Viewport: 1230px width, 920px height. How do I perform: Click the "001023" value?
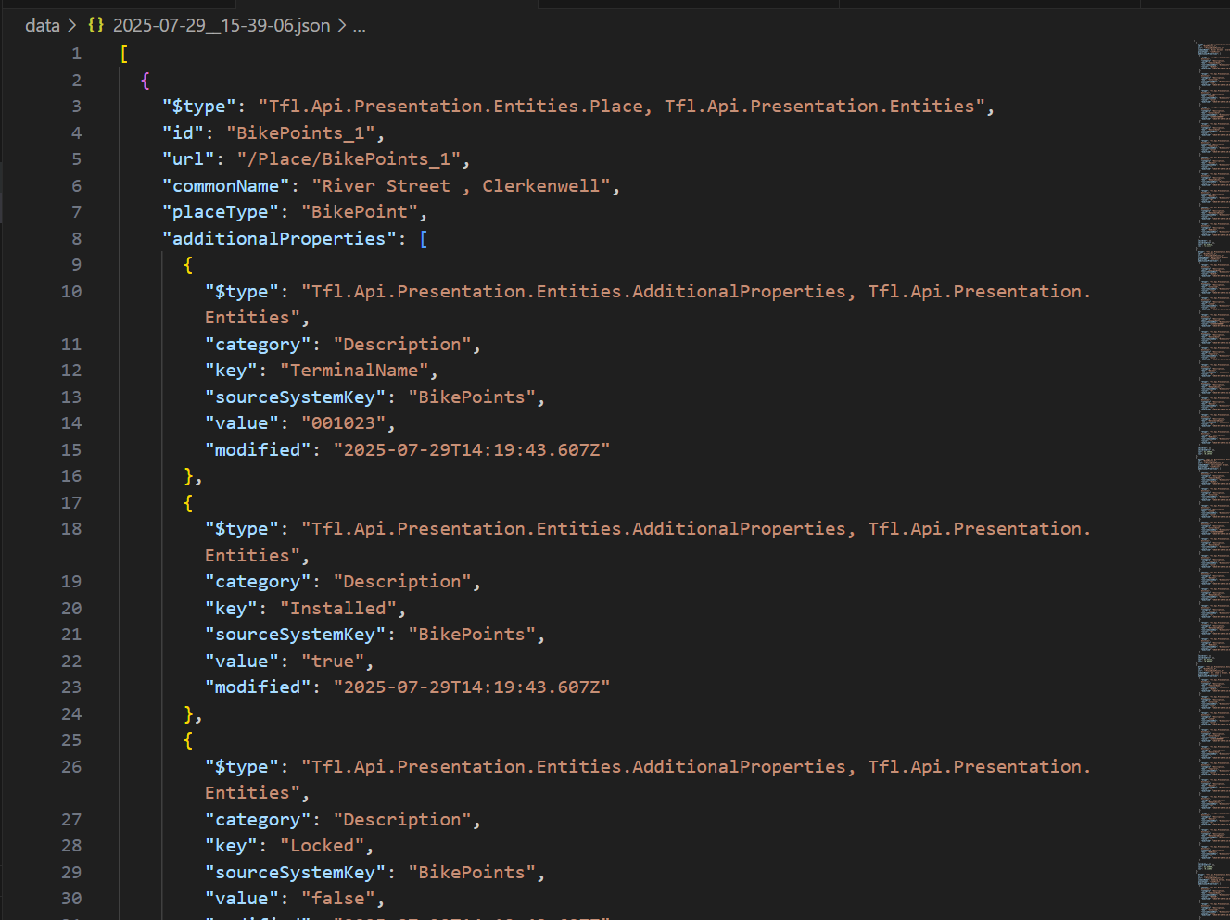coord(344,423)
